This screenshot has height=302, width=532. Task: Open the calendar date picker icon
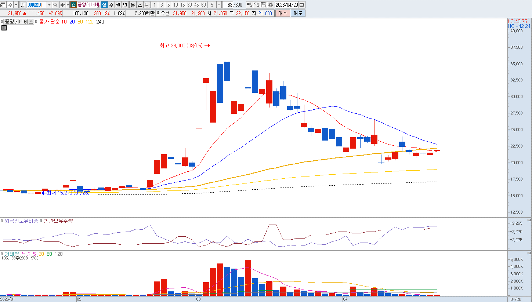tap(302, 5)
